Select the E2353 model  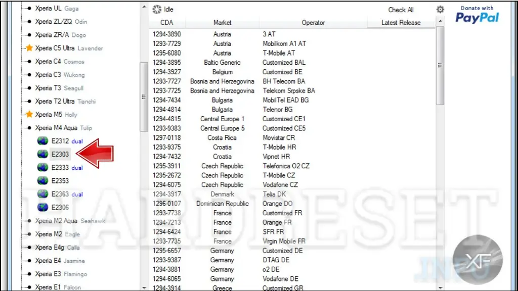(x=60, y=180)
